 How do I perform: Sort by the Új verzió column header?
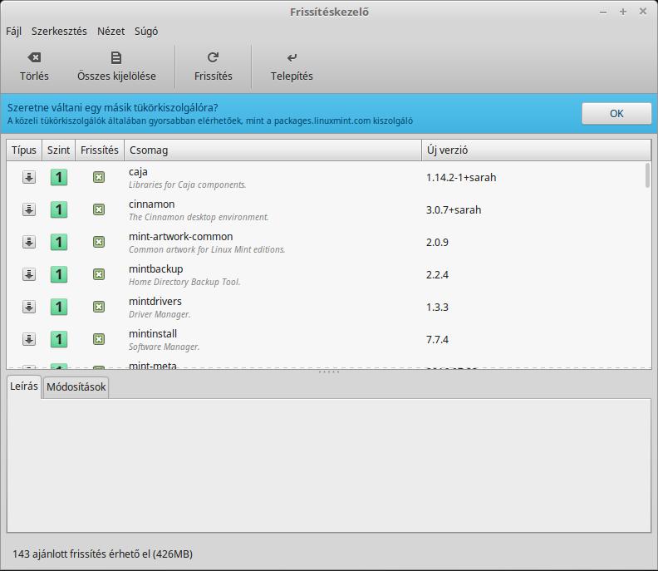[537, 150]
